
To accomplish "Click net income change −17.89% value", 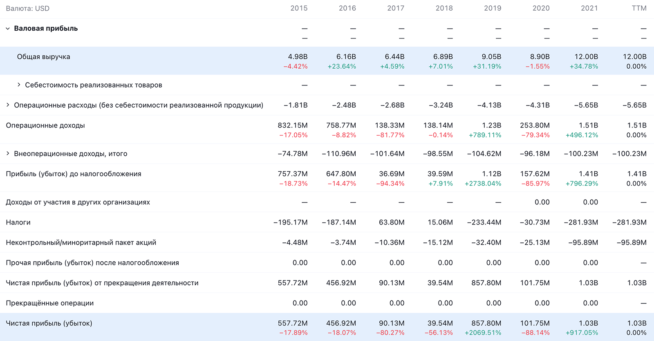I will [293, 333].
